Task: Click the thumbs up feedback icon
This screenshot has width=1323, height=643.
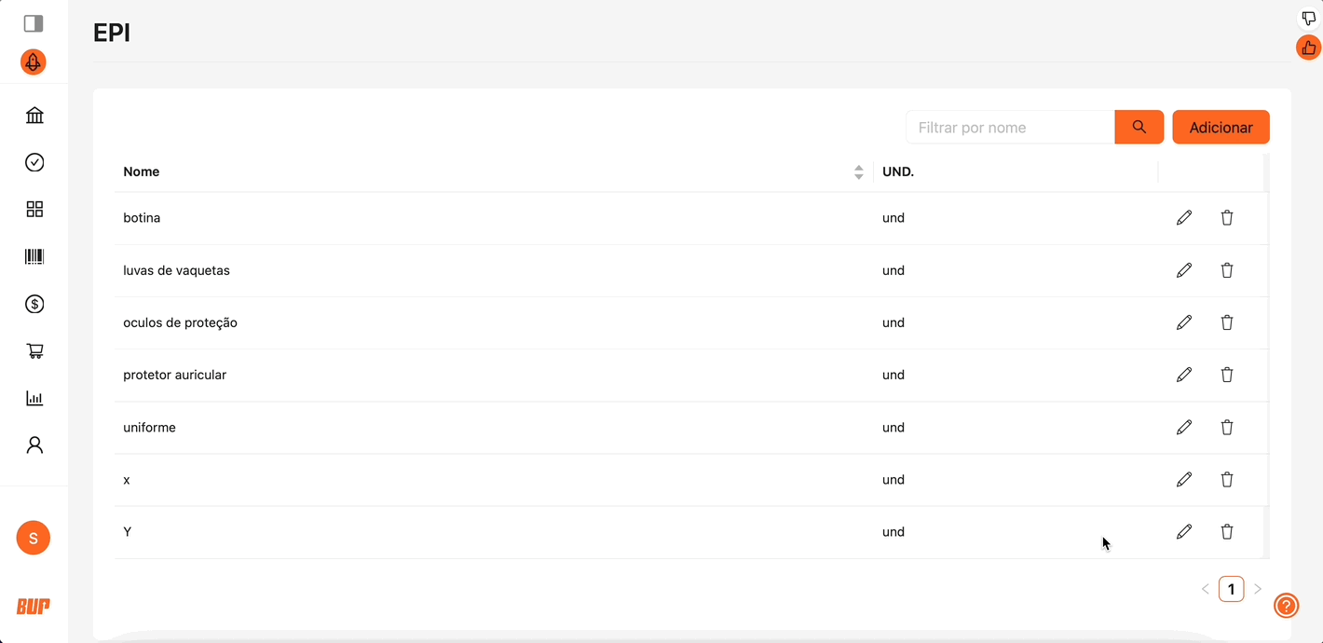Action: tap(1309, 48)
